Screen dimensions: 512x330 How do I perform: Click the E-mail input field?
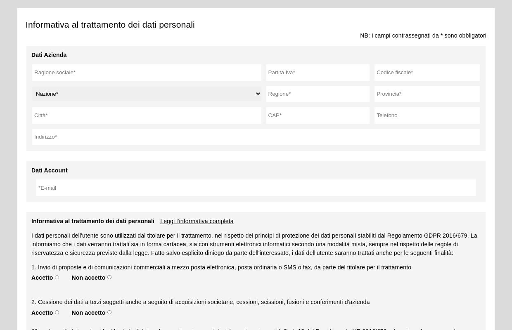pyautogui.click(x=256, y=188)
